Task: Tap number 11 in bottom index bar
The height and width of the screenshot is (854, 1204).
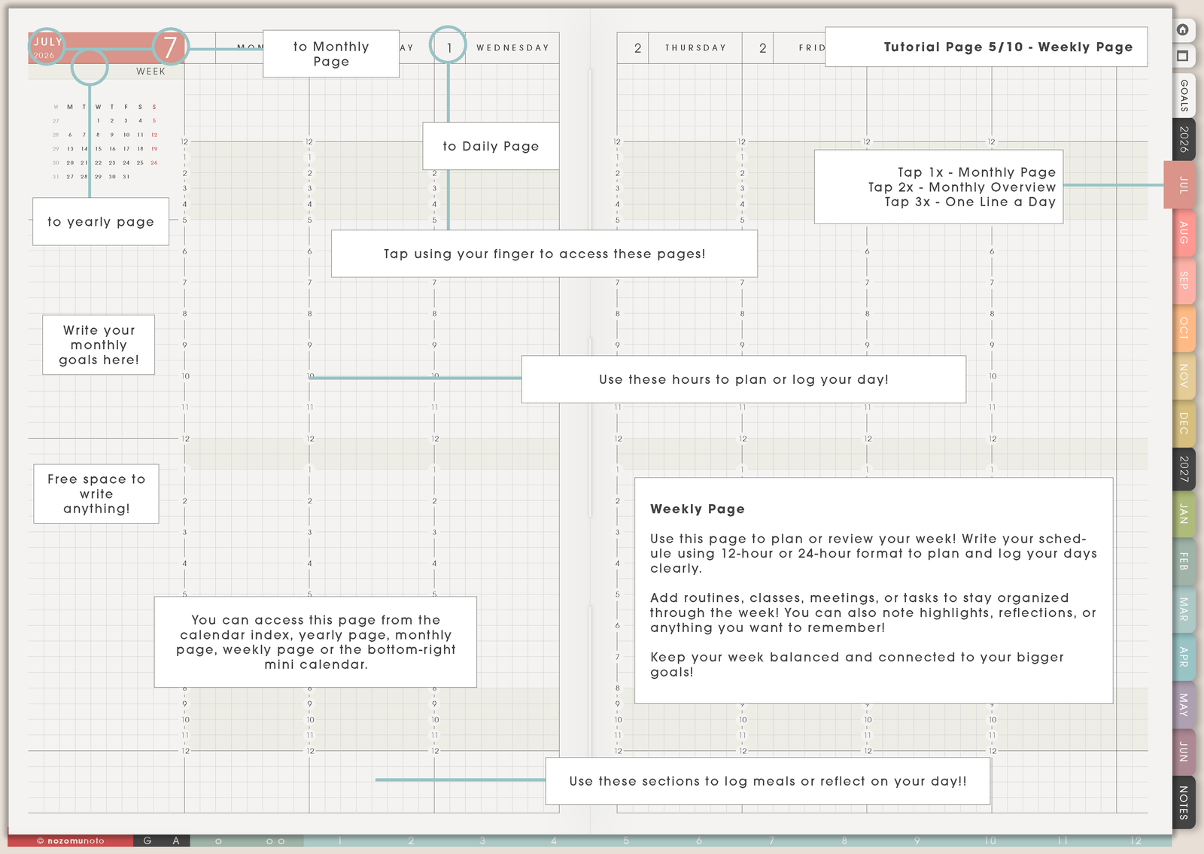Action: click(x=1063, y=841)
